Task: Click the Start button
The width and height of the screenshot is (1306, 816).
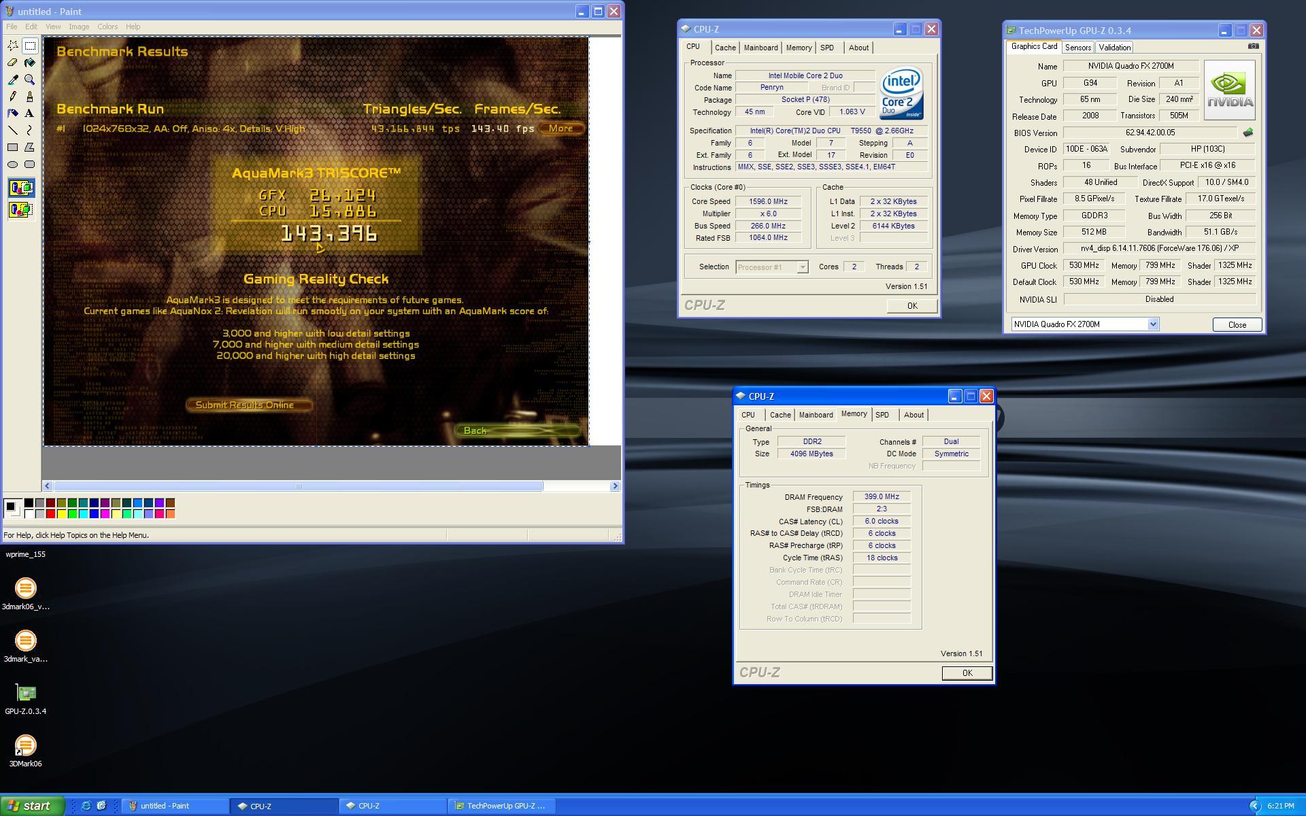Action: tap(33, 806)
